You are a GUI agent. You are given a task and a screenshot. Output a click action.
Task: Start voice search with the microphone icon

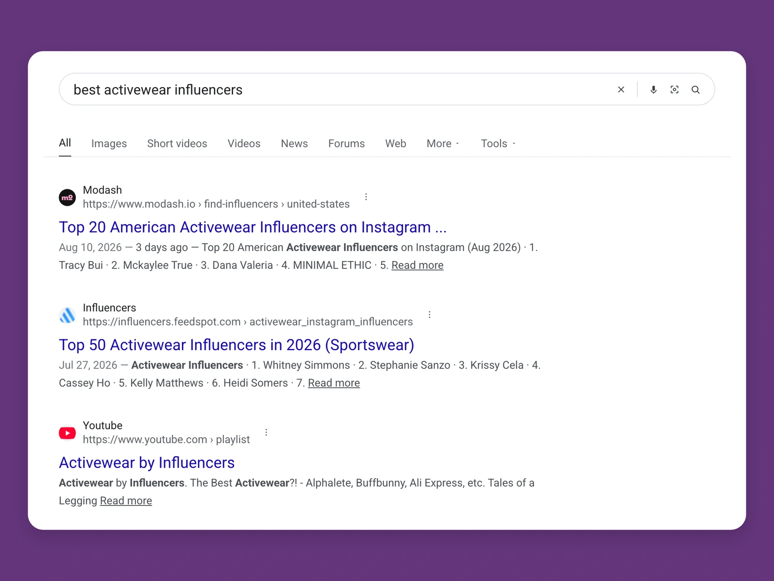(x=654, y=90)
